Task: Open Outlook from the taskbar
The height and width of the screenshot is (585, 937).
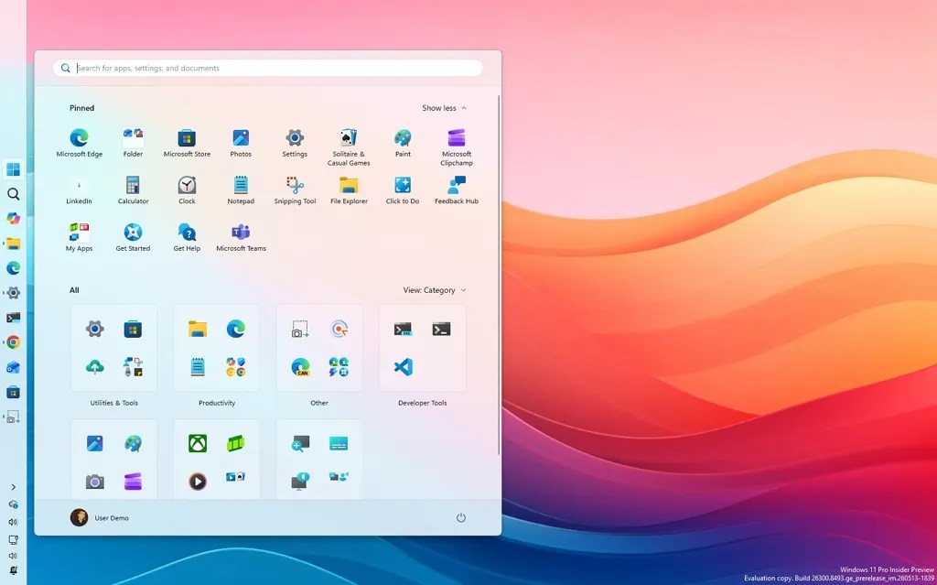Action: [13, 367]
